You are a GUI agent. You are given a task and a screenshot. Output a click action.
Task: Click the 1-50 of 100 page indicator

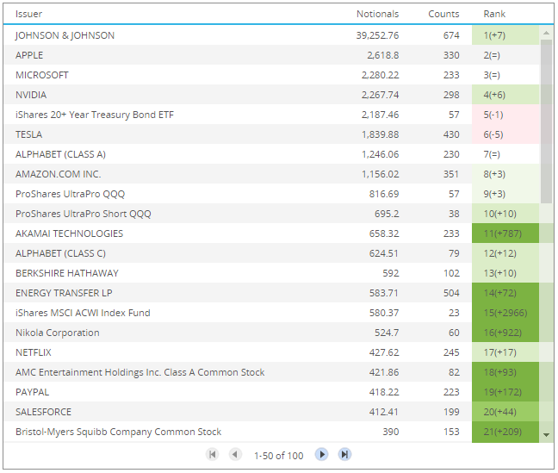click(x=279, y=456)
